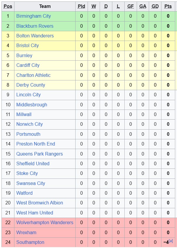Select the Burnley team link
Viewport: 177px width, 248px height.
tap(24, 55)
